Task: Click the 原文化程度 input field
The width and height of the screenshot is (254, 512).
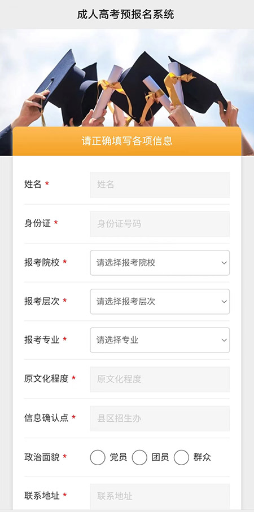Action: 160,379
